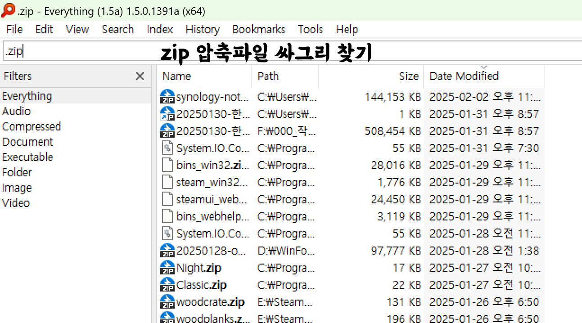
Task: Select the bins_webhelp… file name
Action: point(212,216)
